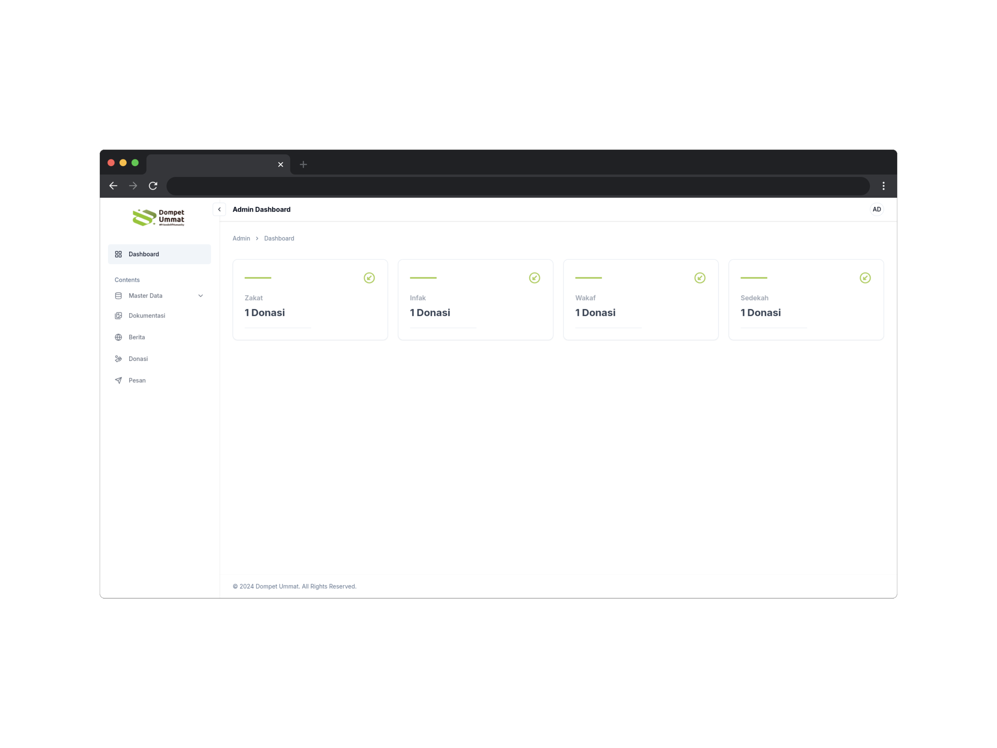Click the browser address bar

coord(518,186)
